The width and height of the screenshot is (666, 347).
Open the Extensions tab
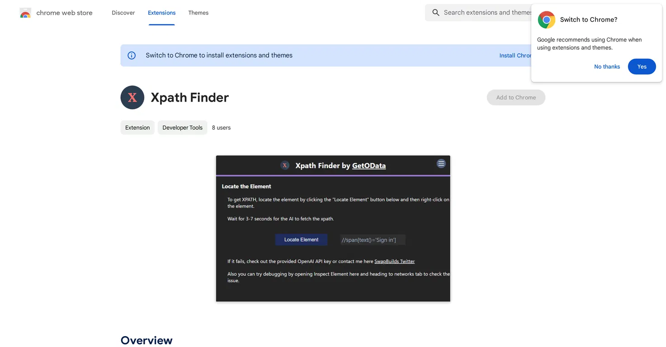click(161, 13)
